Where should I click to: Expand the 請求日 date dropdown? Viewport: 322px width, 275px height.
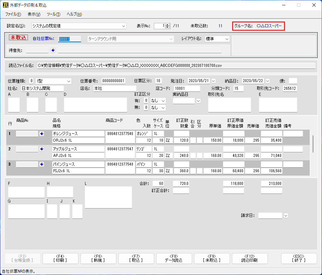[x=285, y=215]
